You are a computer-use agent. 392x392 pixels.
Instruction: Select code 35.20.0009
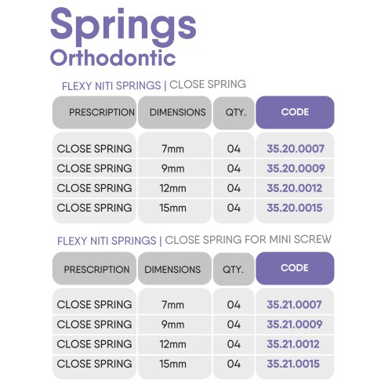click(296, 169)
